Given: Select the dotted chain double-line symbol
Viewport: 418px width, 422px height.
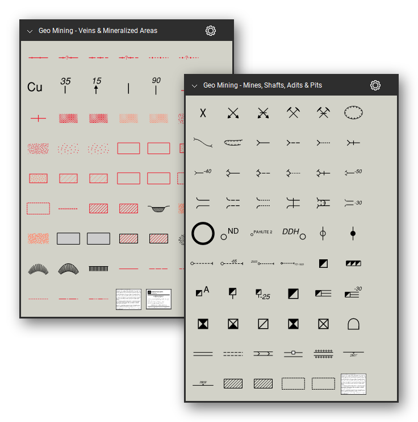Looking at the screenshot, I should pos(323,354).
